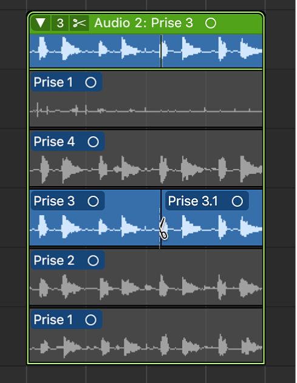This screenshot has height=383, width=297.
Task: Select the Prise 4 take label
Action: tap(54, 142)
